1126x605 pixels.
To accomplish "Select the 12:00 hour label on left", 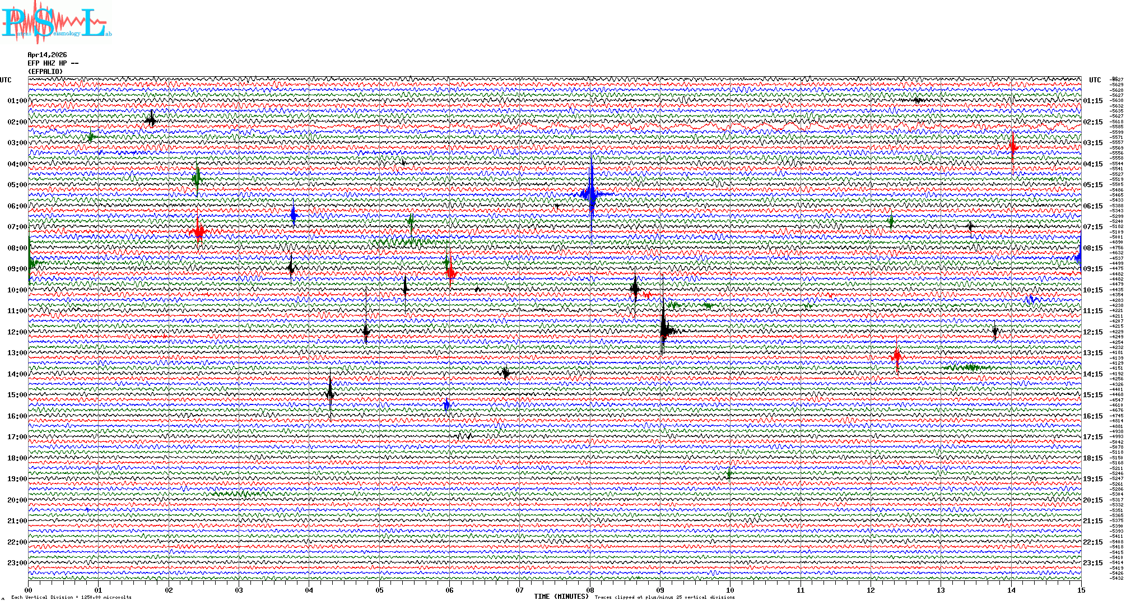I will point(17,332).
